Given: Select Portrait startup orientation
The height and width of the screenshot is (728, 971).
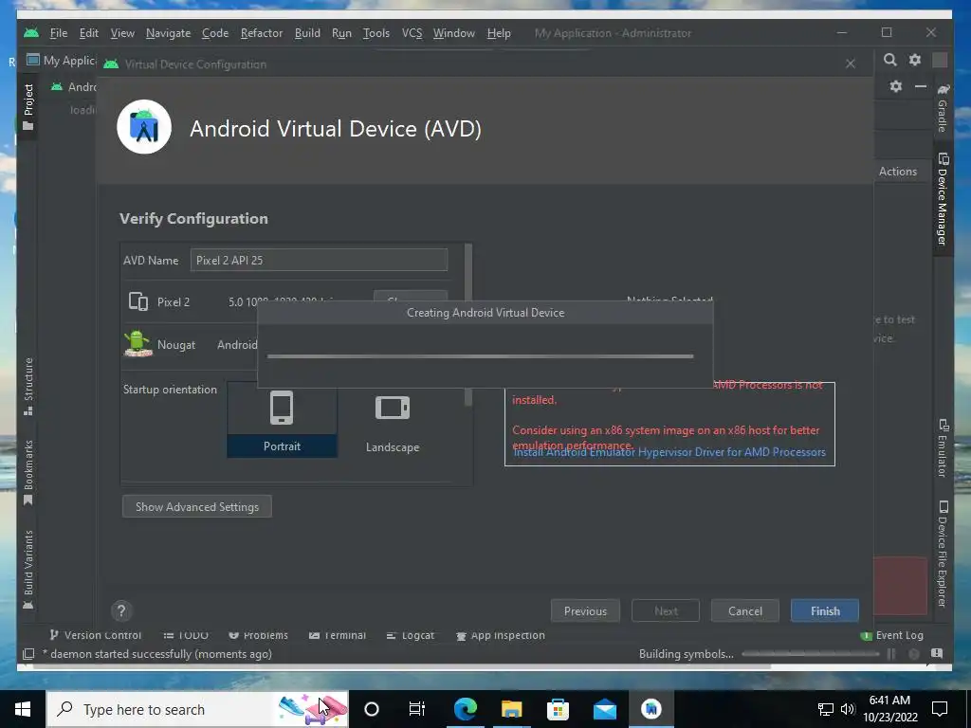Looking at the screenshot, I should (x=282, y=420).
